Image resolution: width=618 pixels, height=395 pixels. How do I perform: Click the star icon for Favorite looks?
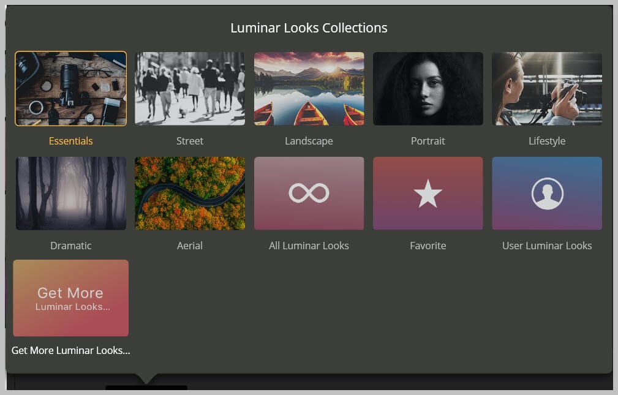[x=428, y=193]
